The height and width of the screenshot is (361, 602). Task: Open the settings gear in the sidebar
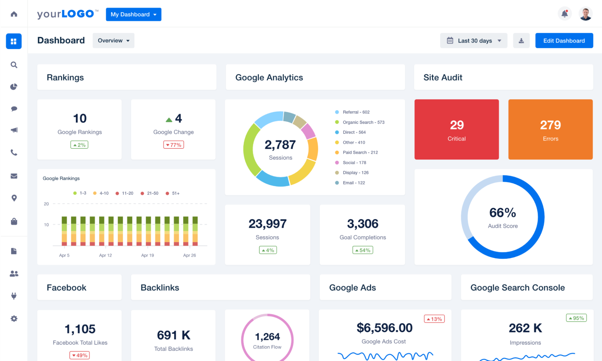click(14, 319)
